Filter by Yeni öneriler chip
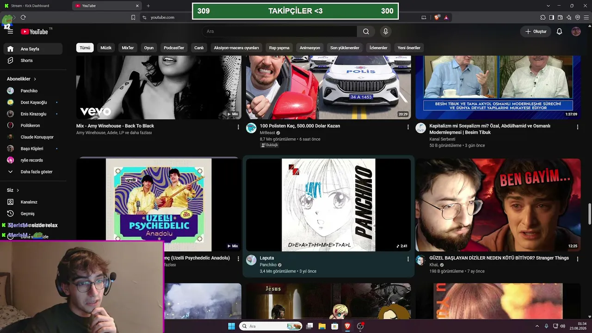The image size is (592, 333). coord(409,48)
